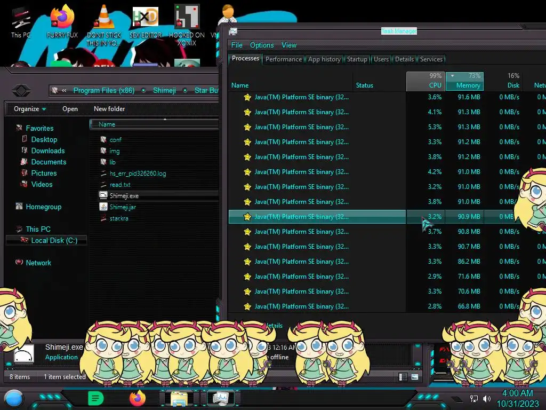
Task: Select the lib folder in Explorer
Action: point(112,162)
